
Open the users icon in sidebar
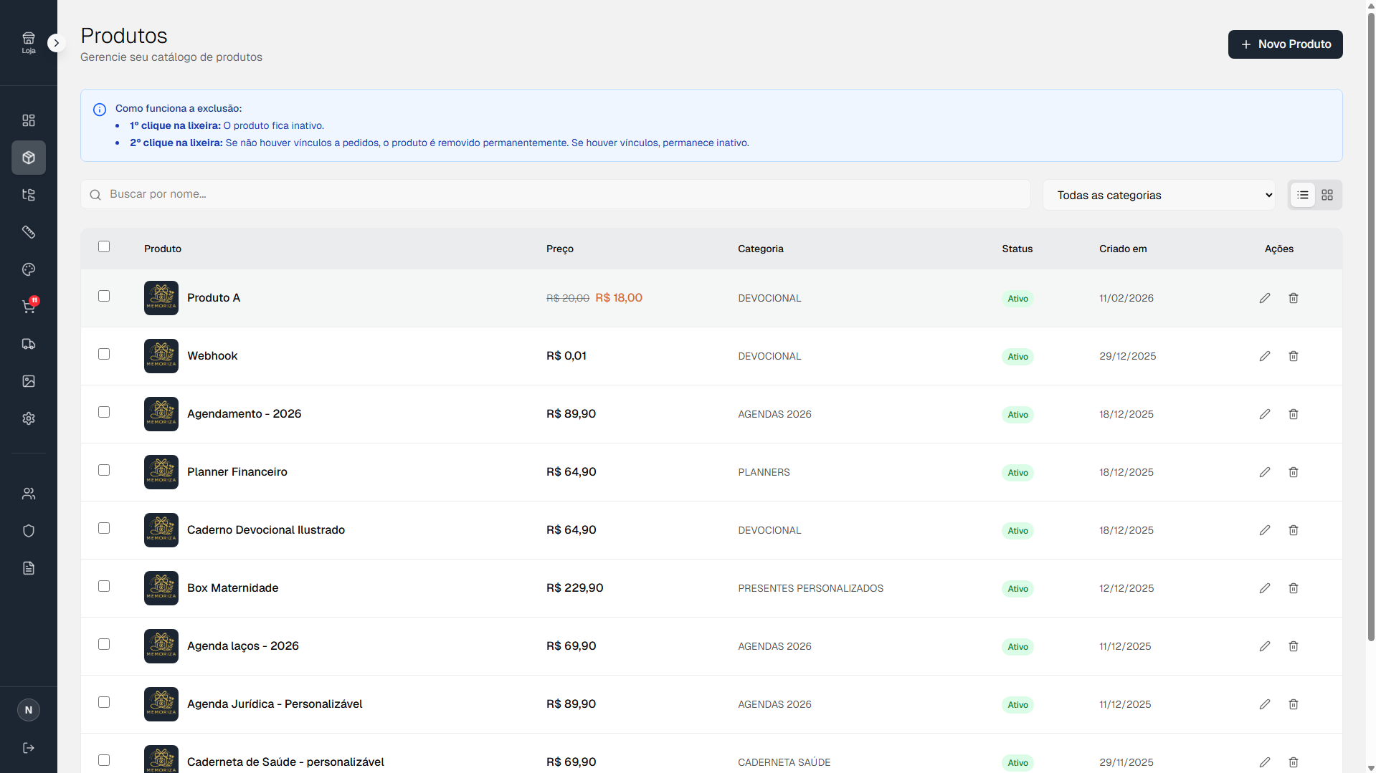click(x=29, y=494)
